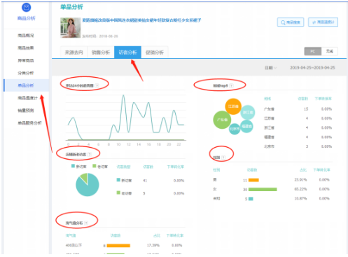
Task: Click the blue 商品分析 logo icon
Action: (x=27, y=8)
